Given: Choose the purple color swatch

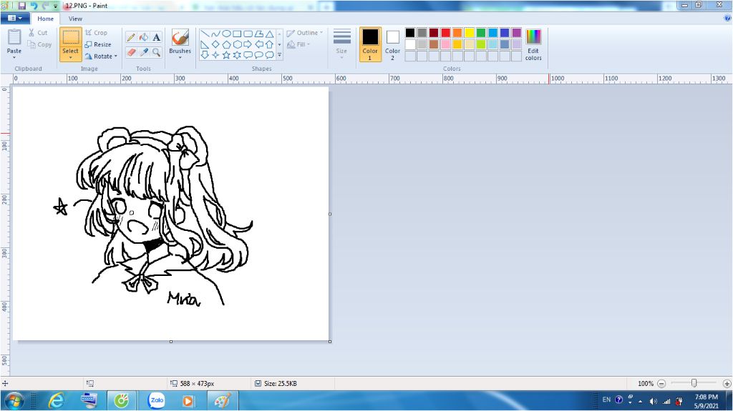Looking at the screenshot, I should coord(517,33).
